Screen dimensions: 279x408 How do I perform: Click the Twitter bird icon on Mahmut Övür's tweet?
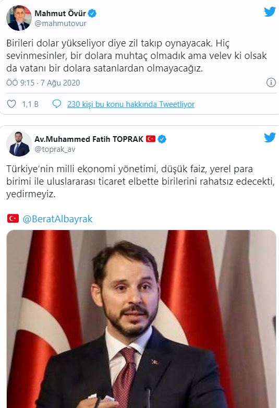270,11
